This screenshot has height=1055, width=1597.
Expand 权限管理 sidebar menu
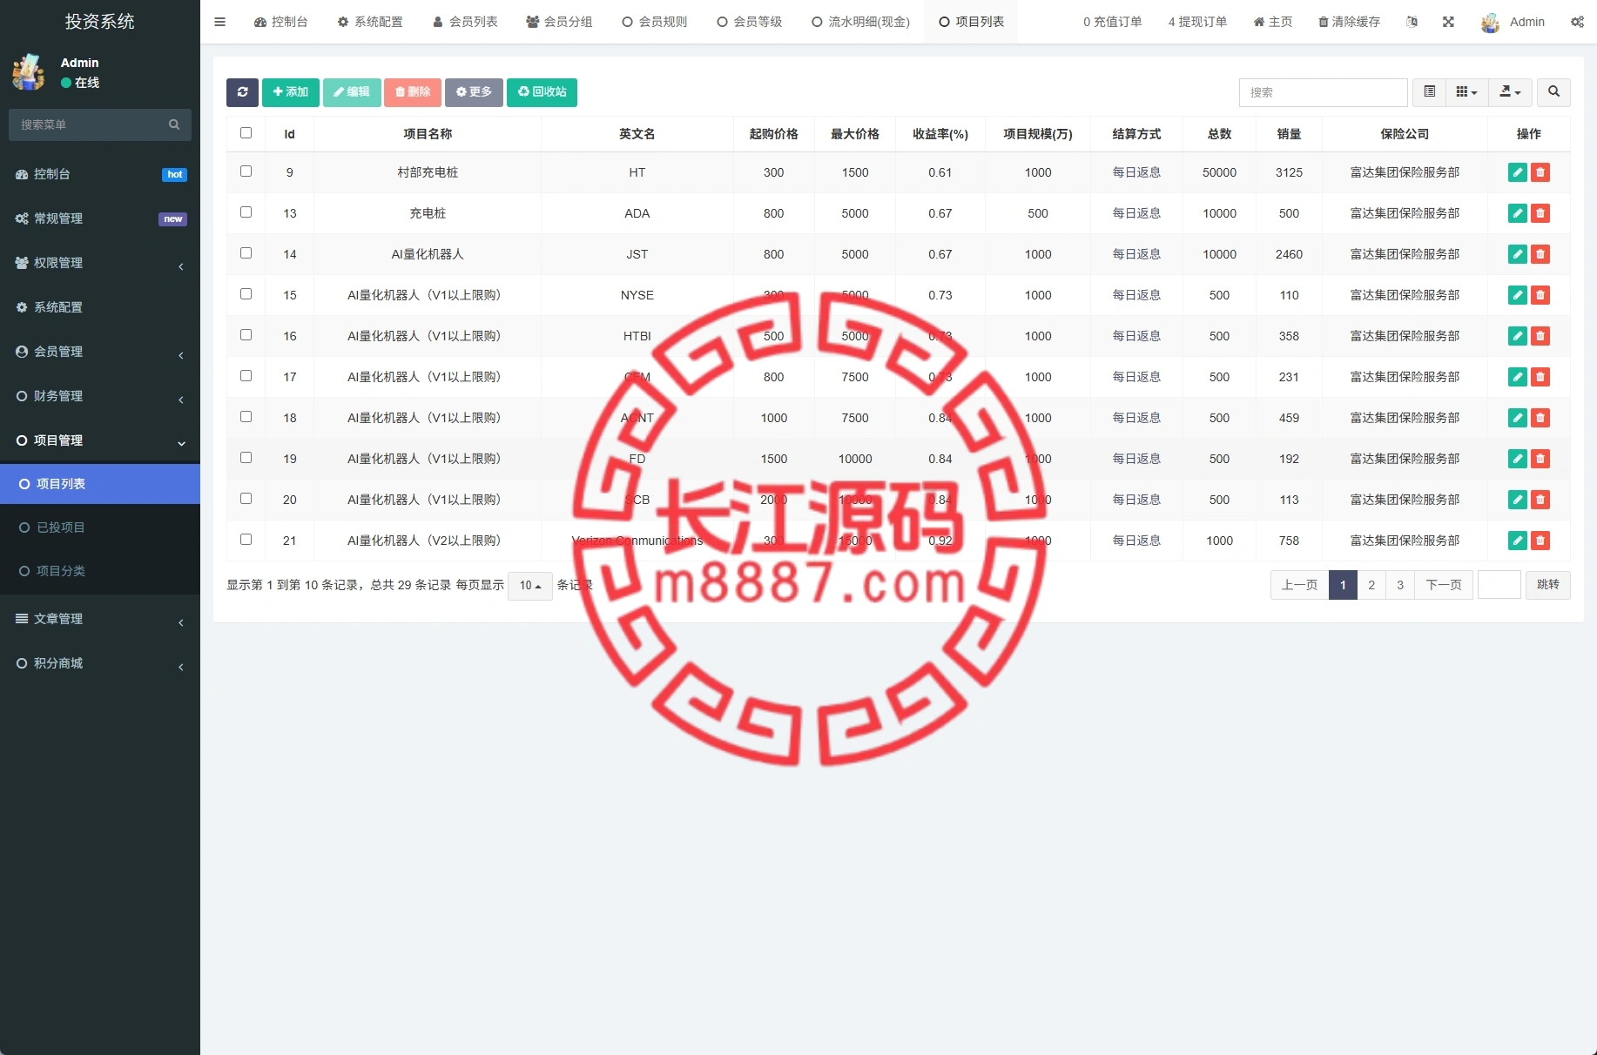[x=100, y=263]
